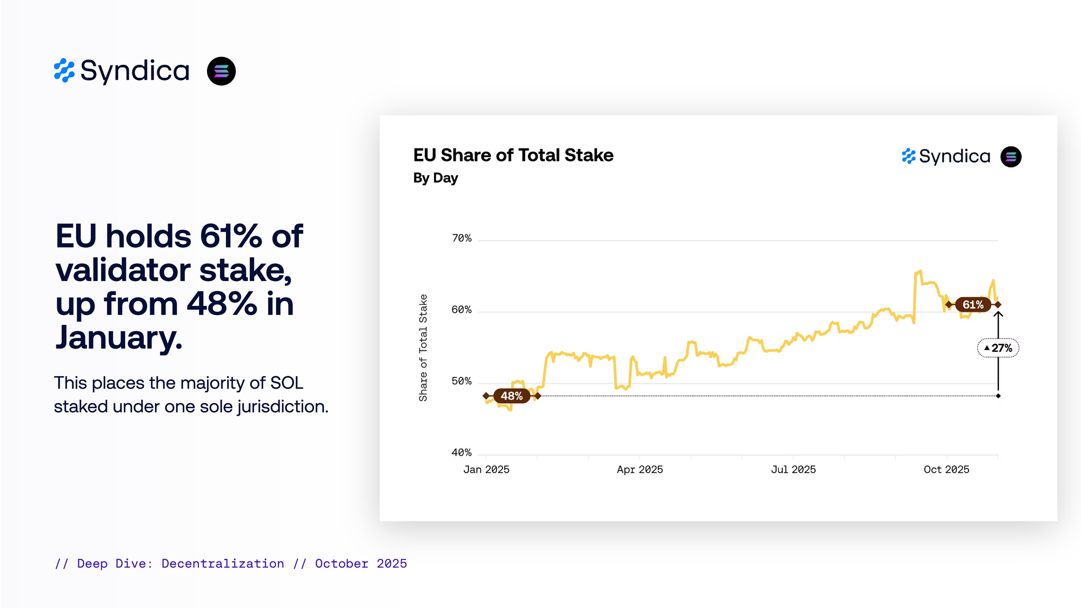This screenshot has width=1081, height=608.
Task: Click the Apr 2025 axis label
Action: (x=639, y=470)
